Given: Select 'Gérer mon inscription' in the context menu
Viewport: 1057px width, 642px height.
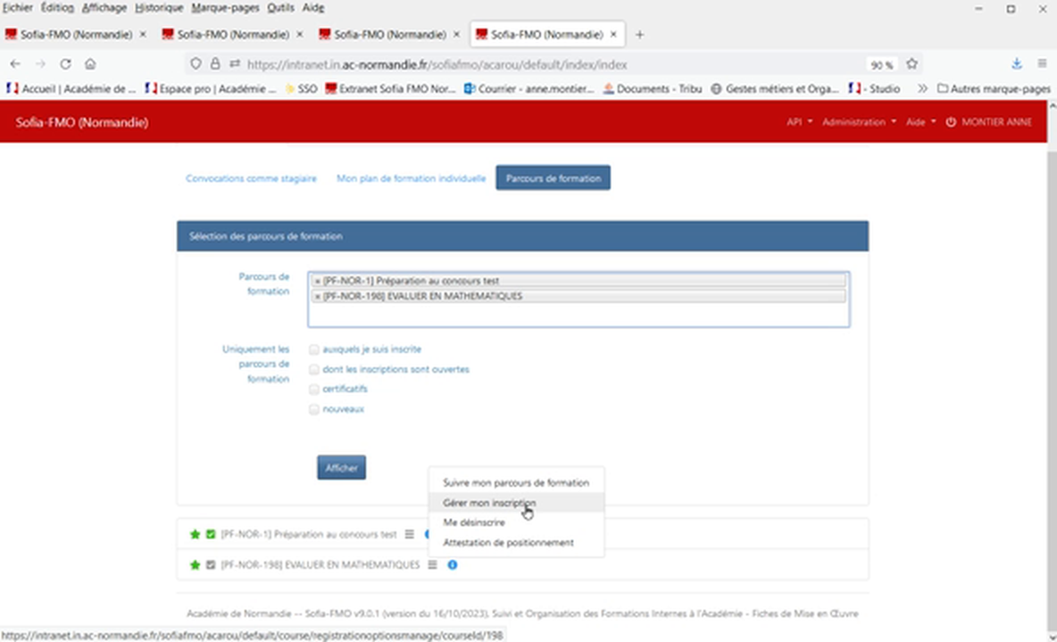Looking at the screenshot, I should 489,503.
